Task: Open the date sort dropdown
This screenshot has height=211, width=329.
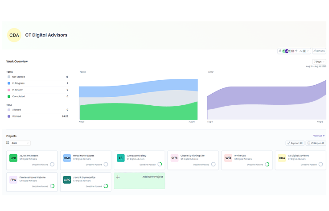Action: point(21,143)
